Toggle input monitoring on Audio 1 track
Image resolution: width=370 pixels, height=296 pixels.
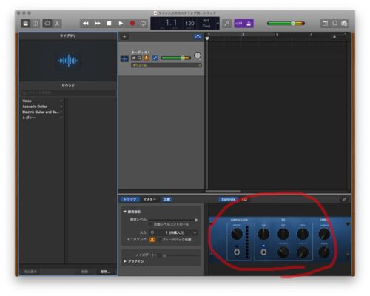click(147, 58)
